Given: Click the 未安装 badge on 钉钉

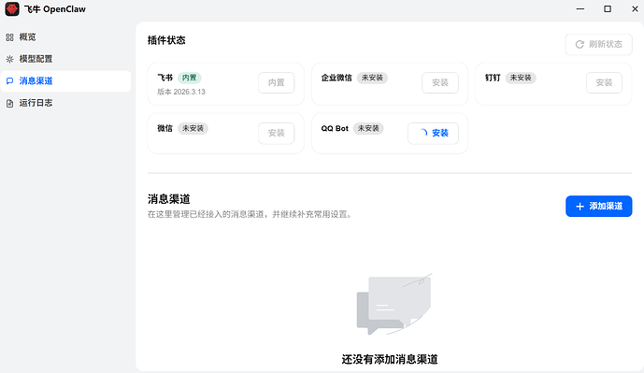Looking at the screenshot, I should click(521, 78).
